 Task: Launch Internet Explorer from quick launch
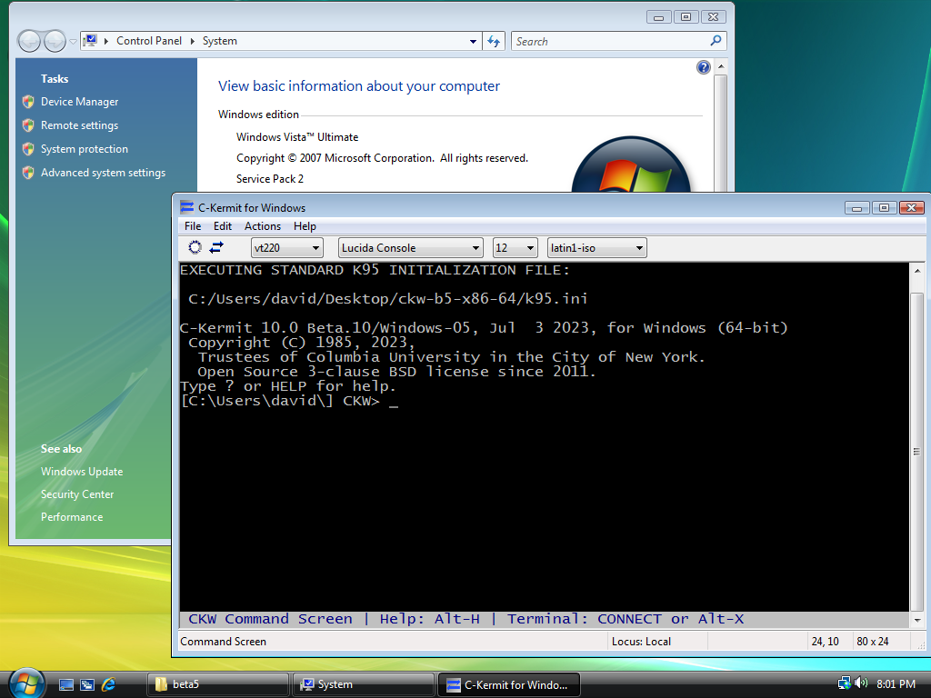[x=109, y=685]
